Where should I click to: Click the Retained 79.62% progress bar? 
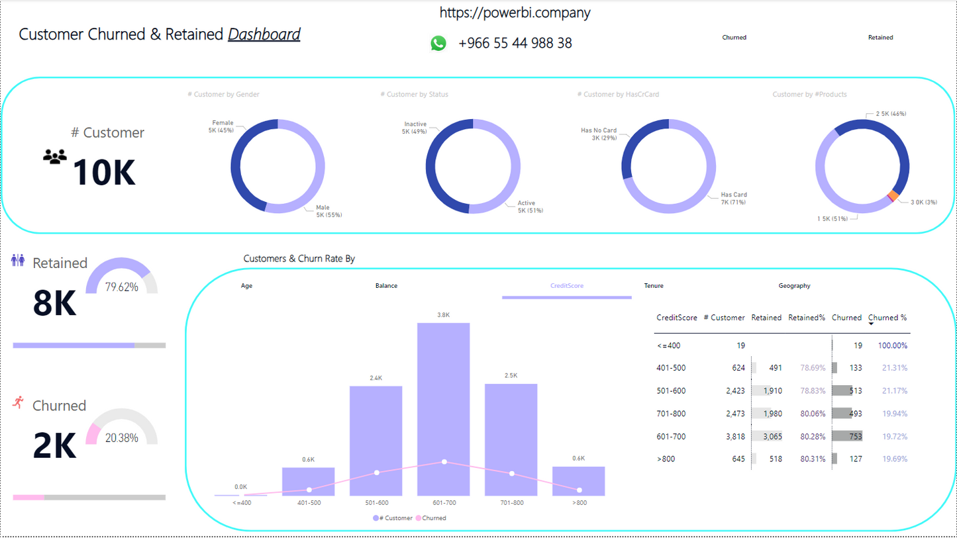(89, 345)
